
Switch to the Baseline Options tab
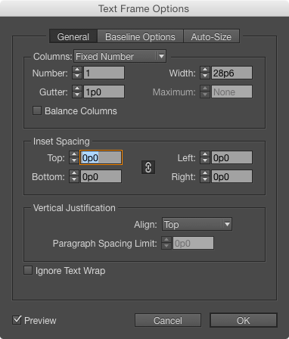click(x=140, y=37)
